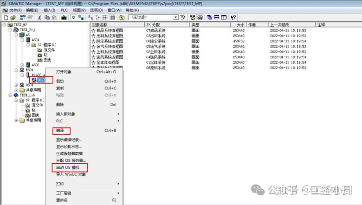Click the Help pointer question-mark icon
This screenshot has height=205, width=362.
coord(233,17)
